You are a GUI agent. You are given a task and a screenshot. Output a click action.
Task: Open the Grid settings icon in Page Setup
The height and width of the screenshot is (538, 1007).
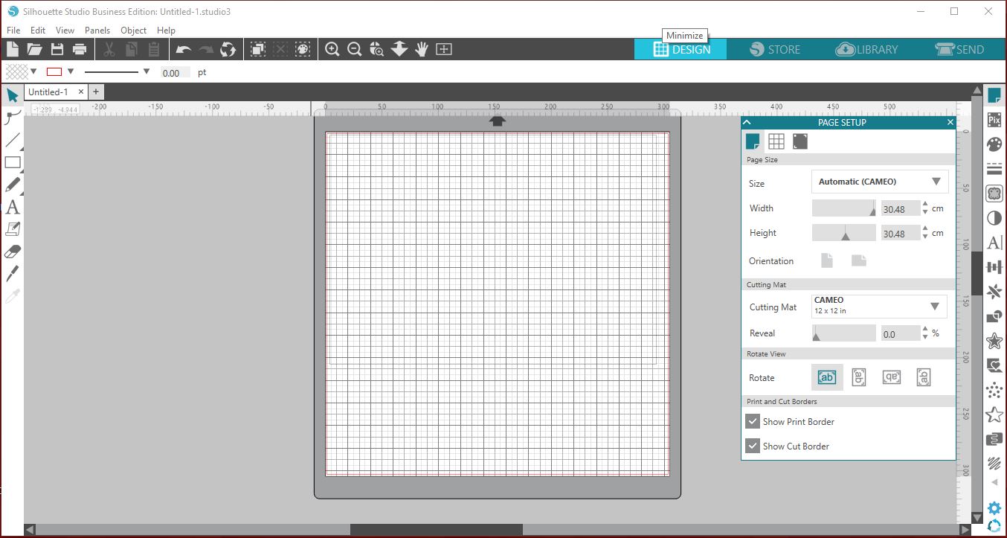coord(776,141)
